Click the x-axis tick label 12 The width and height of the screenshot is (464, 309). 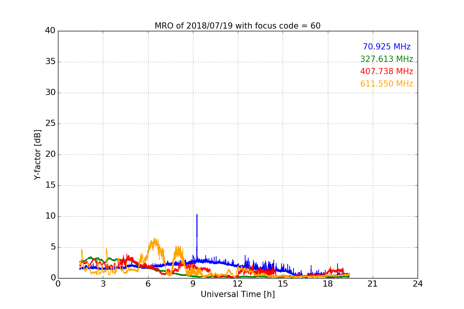[x=238, y=284]
